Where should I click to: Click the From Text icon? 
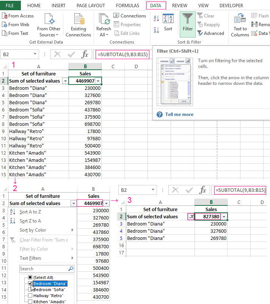[x=5, y=33]
